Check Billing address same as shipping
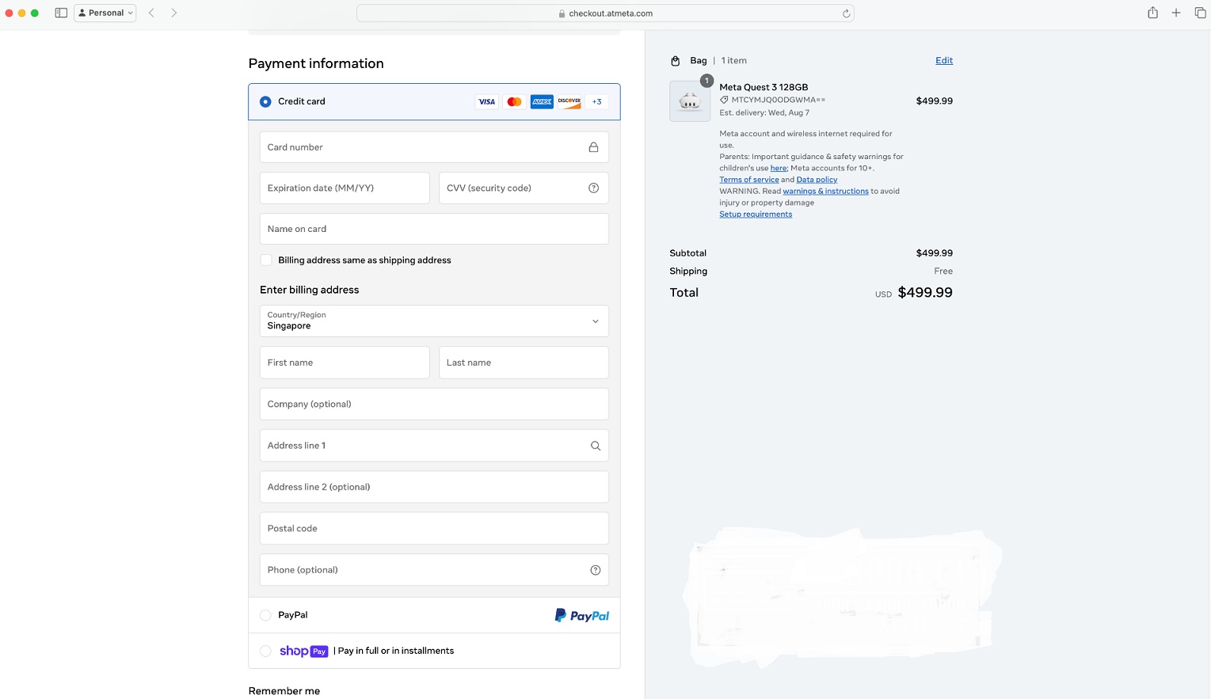1211x699 pixels. [266, 260]
